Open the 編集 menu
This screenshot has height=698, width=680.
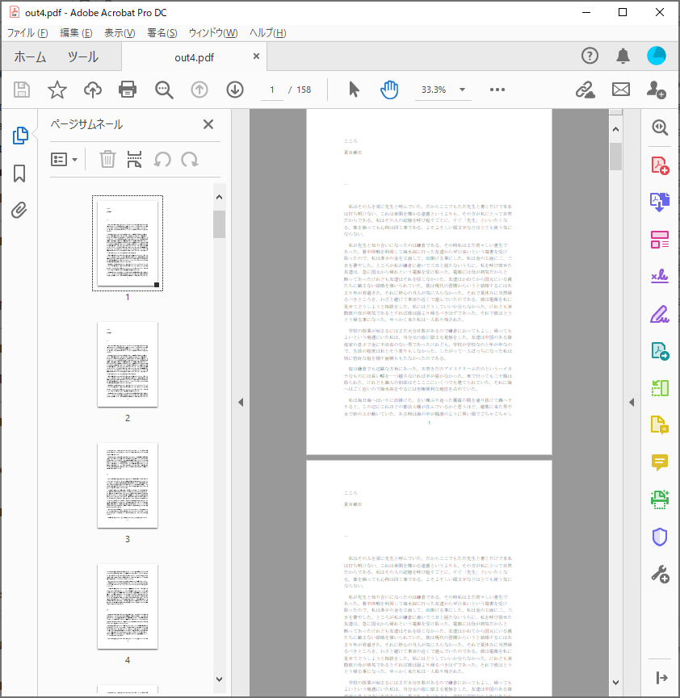point(76,33)
